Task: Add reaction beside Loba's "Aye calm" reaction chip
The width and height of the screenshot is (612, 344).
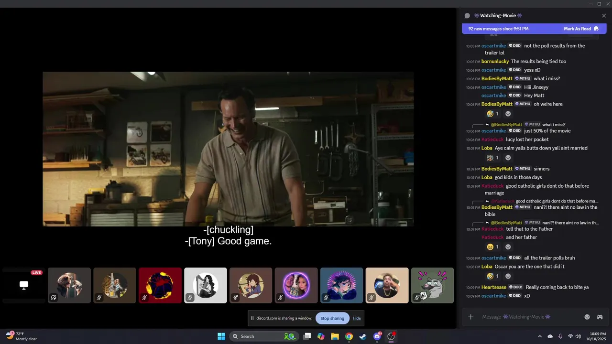Action: (508, 158)
